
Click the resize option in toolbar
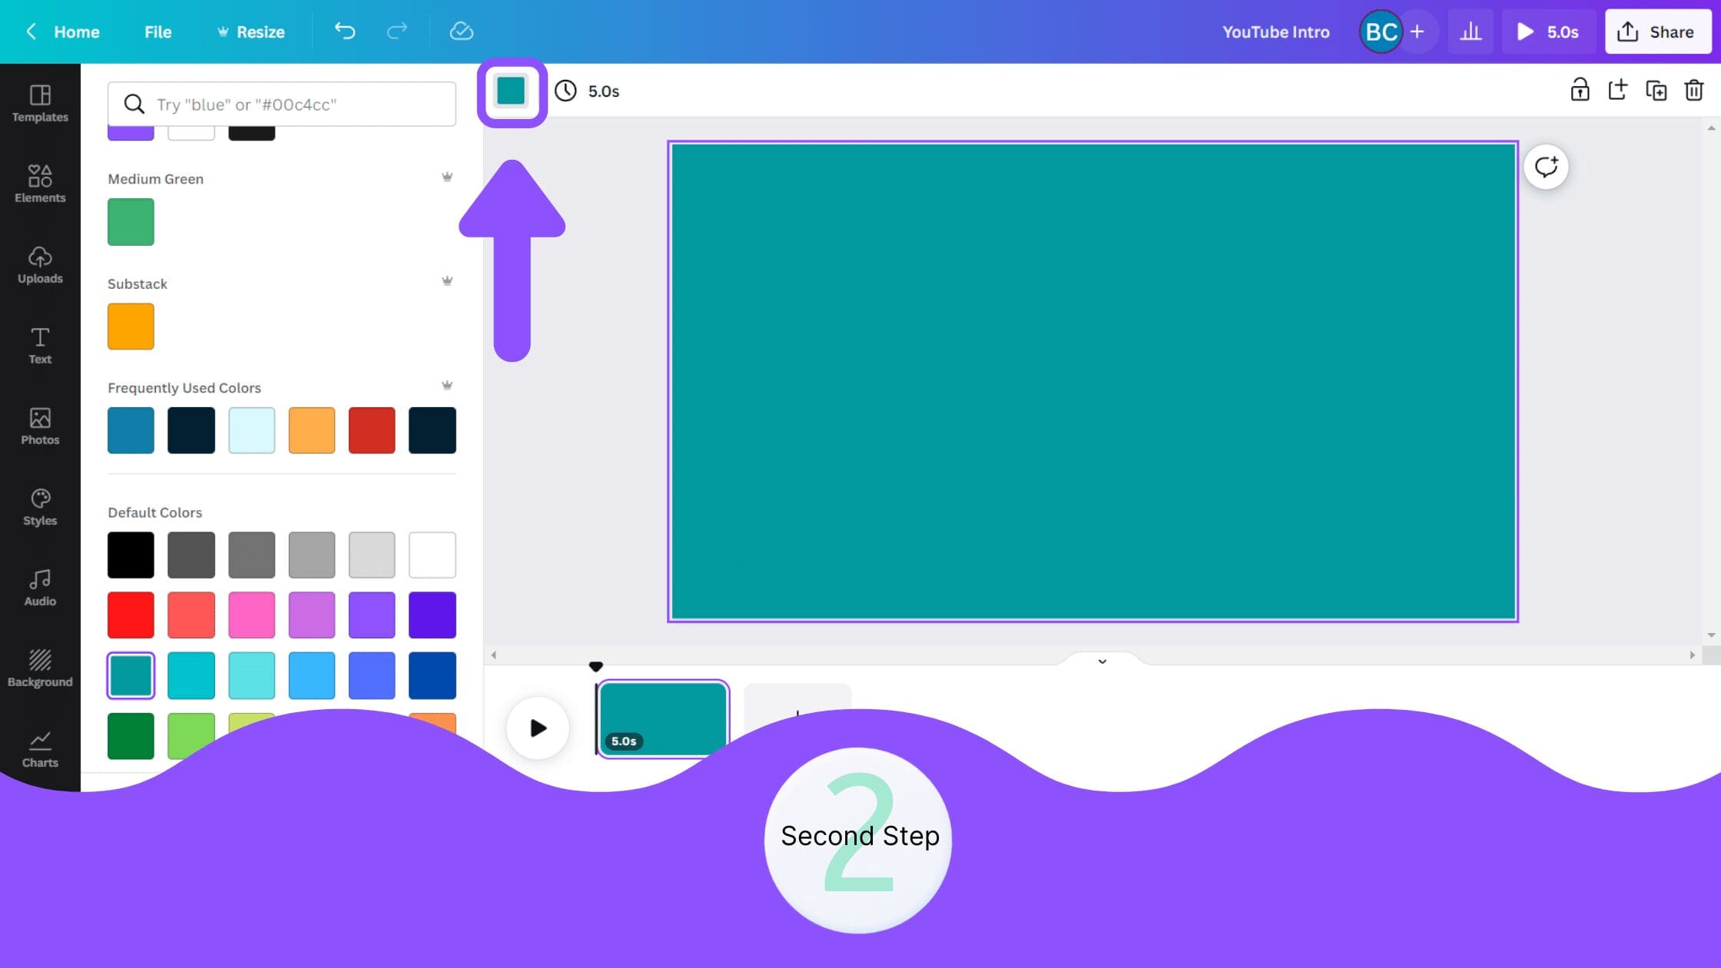250,32
